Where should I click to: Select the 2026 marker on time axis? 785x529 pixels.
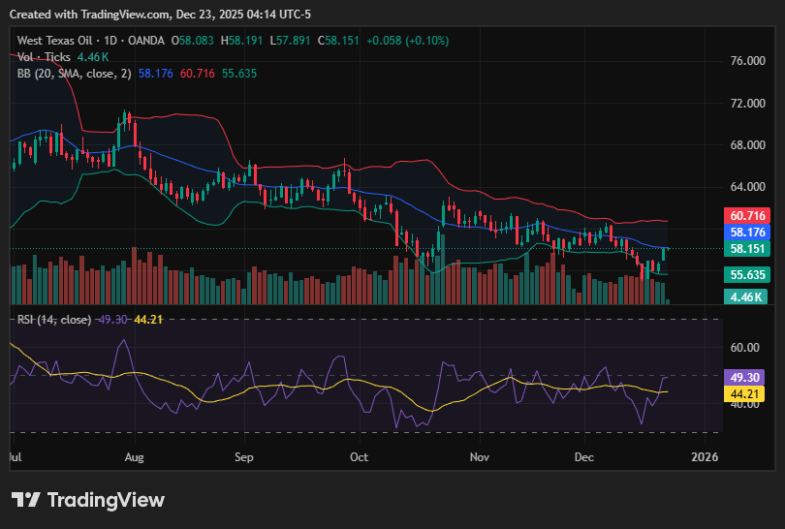[706, 455]
